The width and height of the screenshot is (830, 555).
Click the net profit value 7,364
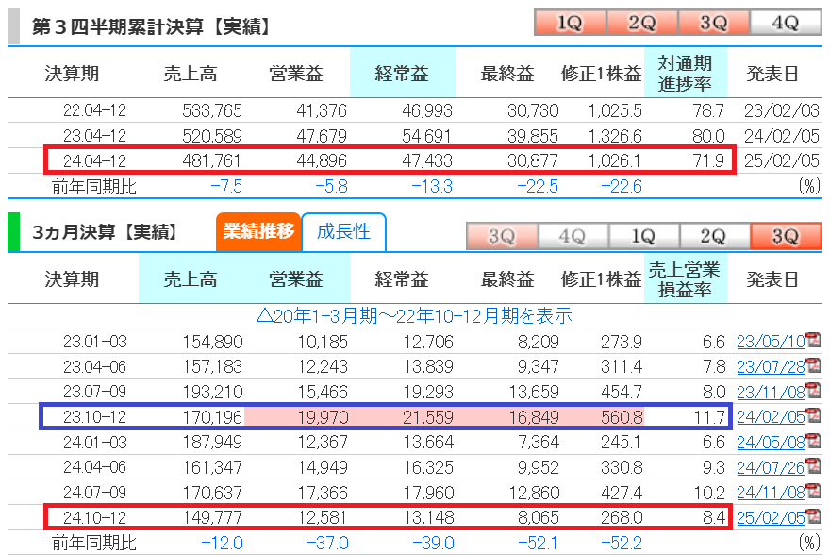pos(539,442)
